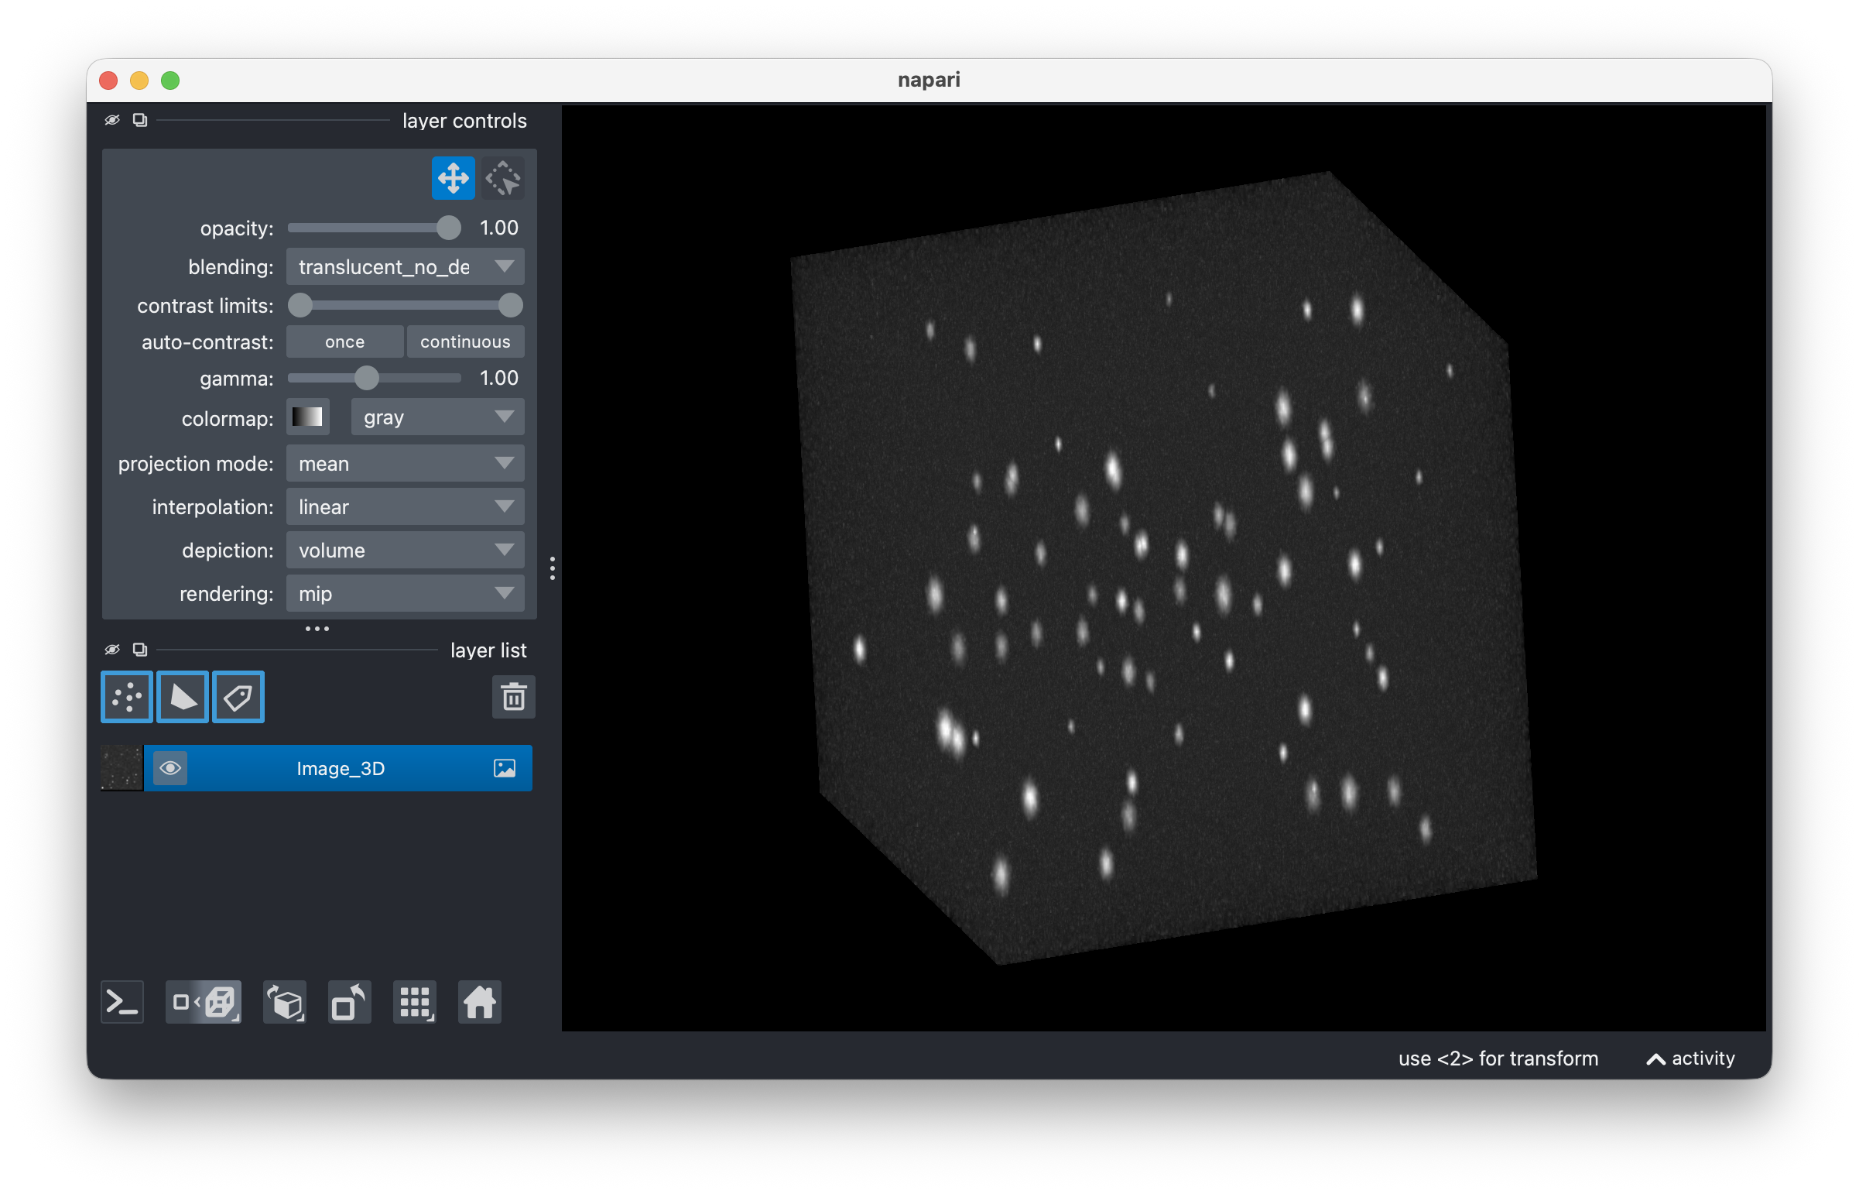Float the layer controls panel
1859x1194 pixels.
(x=140, y=120)
